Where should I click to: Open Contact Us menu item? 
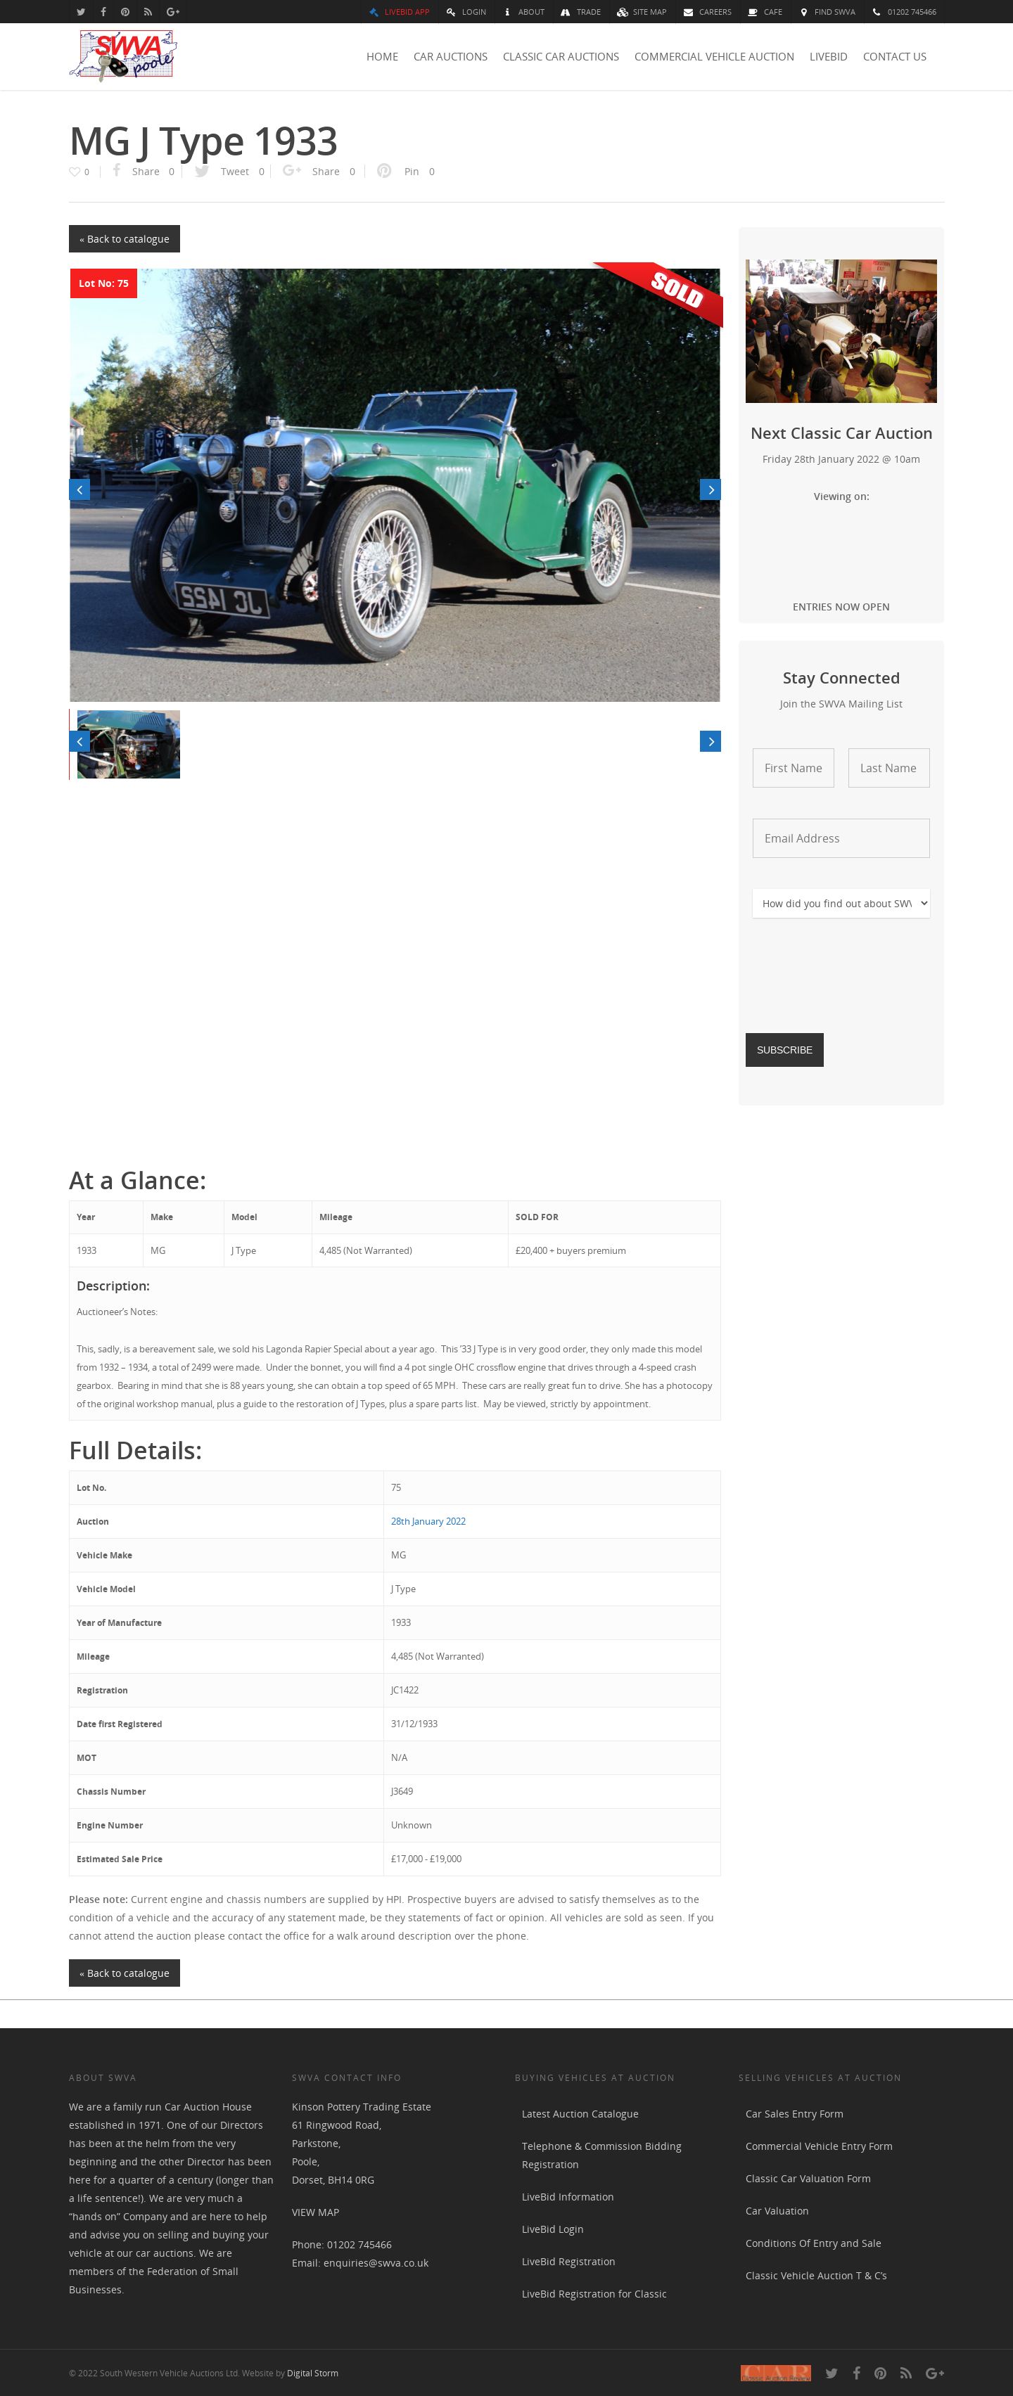tap(895, 57)
